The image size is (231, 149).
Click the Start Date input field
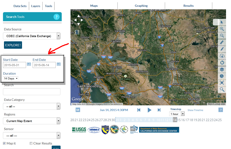click(14, 65)
